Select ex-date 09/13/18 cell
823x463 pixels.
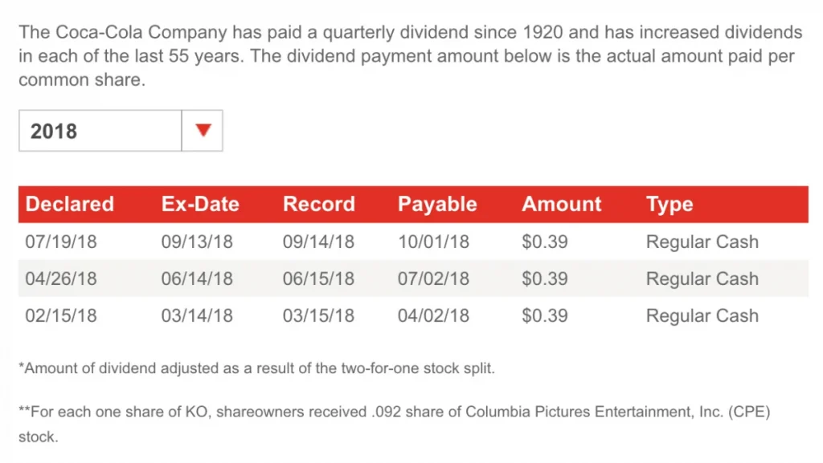197,242
